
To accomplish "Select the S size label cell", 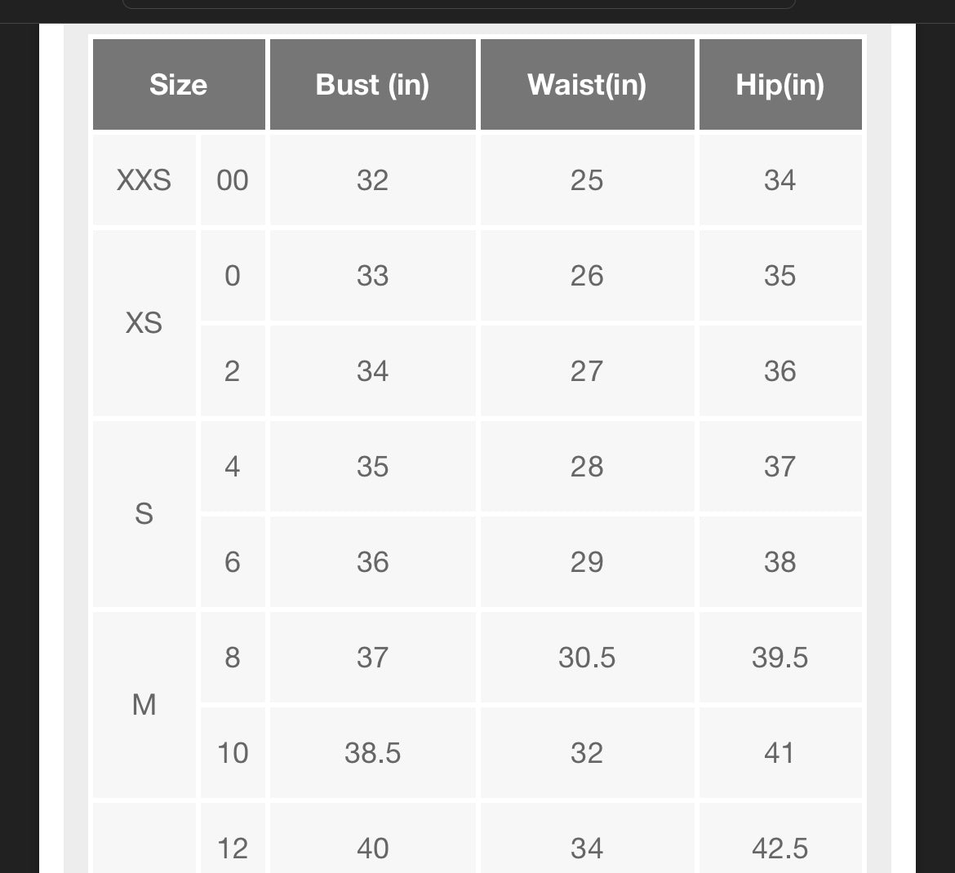I will click(x=144, y=514).
